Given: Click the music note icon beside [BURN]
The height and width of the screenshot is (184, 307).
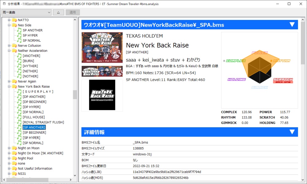Looking at the screenshot, I should coord(19,61).
